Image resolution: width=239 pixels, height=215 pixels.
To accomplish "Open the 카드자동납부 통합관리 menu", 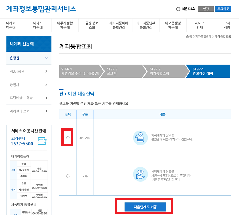I will pyautogui.click(x=146, y=25).
